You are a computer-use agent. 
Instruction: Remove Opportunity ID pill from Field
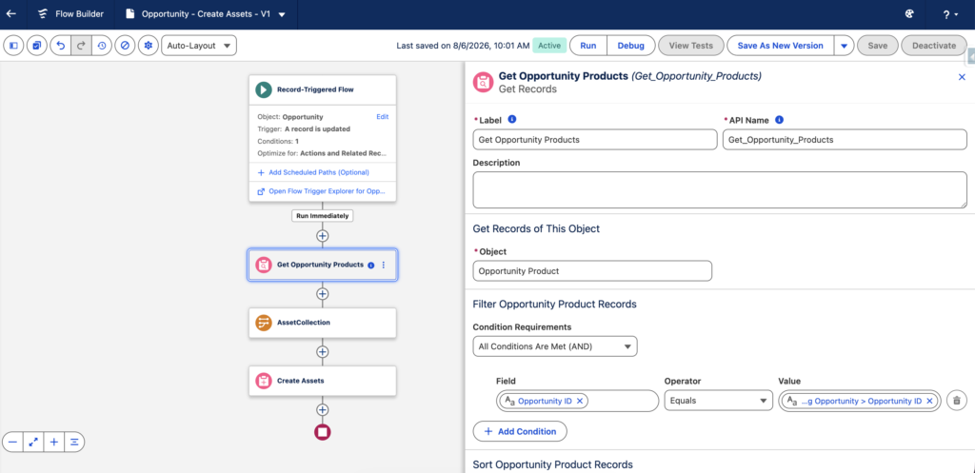(580, 402)
